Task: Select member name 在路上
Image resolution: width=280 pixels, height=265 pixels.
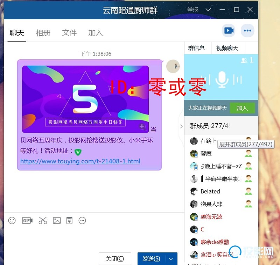Action: (209, 141)
